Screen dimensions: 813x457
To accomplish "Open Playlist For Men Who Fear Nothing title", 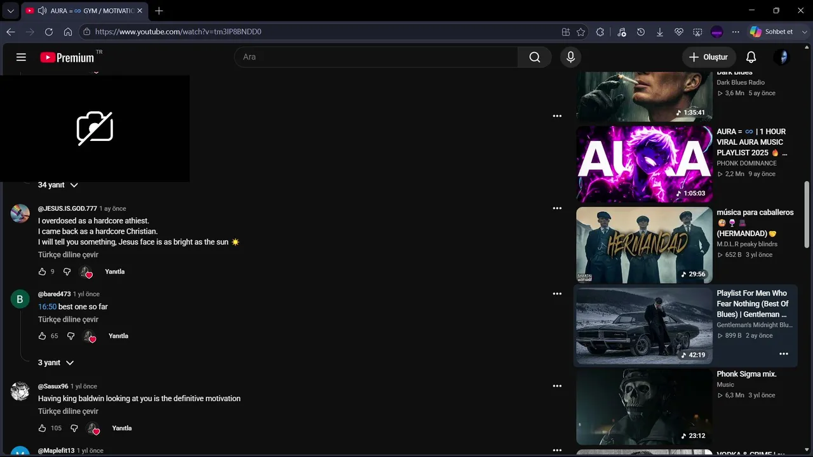I will [753, 303].
